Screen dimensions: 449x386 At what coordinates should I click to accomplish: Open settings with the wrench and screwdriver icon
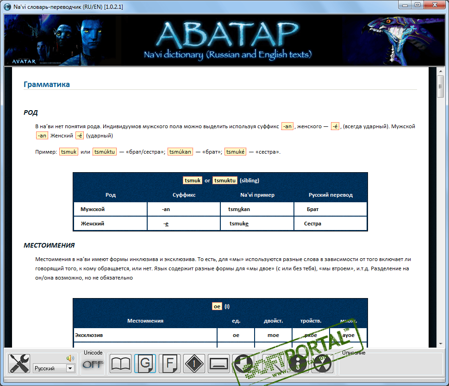tap(19, 364)
